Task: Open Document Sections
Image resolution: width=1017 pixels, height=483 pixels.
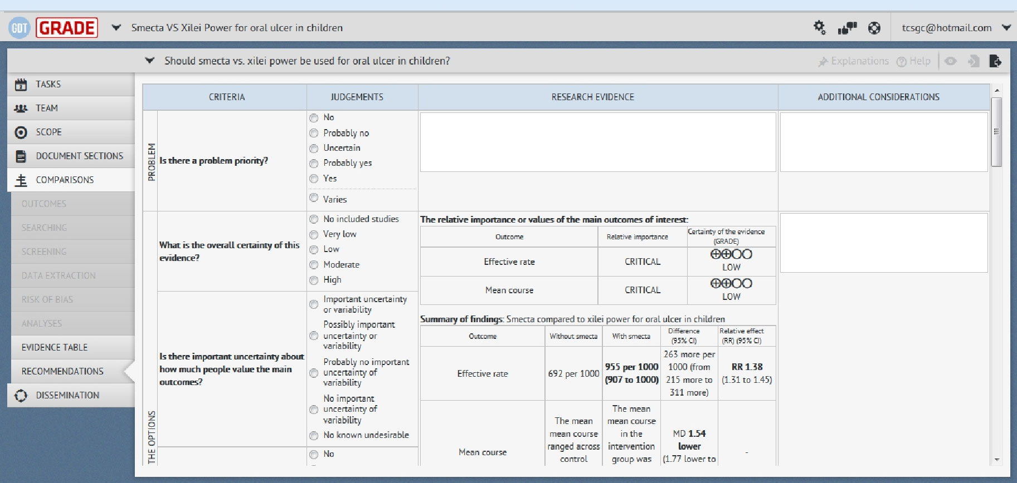Action: [x=71, y=156]
